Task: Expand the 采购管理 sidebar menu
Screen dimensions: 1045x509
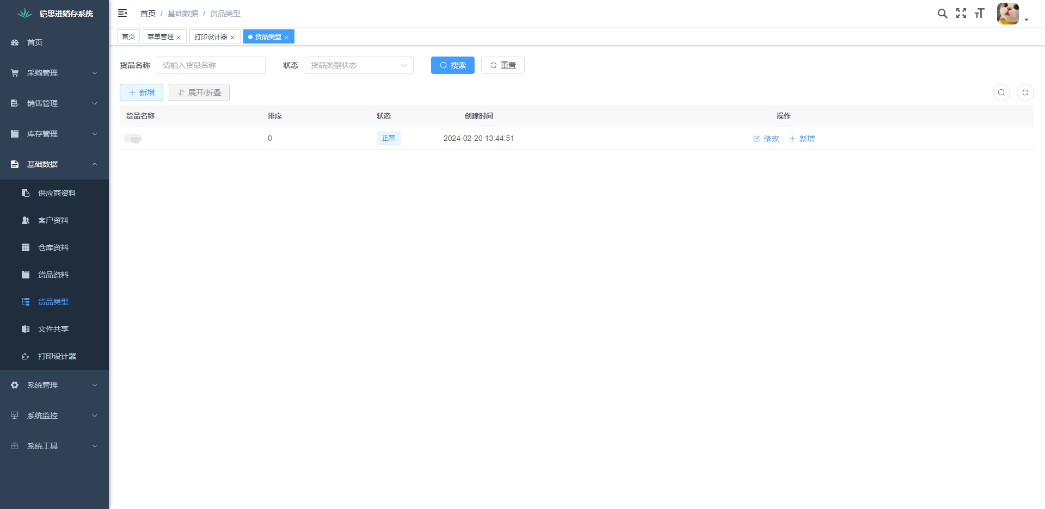Action: click(54, 73)
